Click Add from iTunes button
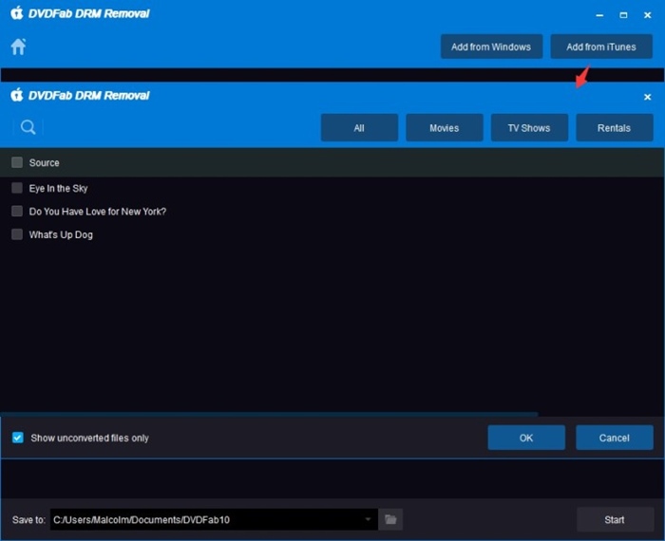The height and width of the screenshot is (541, 665). 601,47
